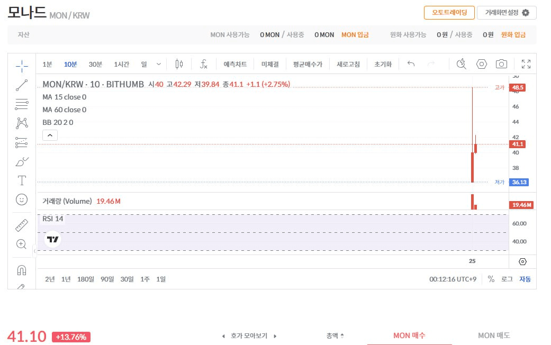Click the 오토트레이딩 button
551x345 pixels.
click(x=449, y=12)
